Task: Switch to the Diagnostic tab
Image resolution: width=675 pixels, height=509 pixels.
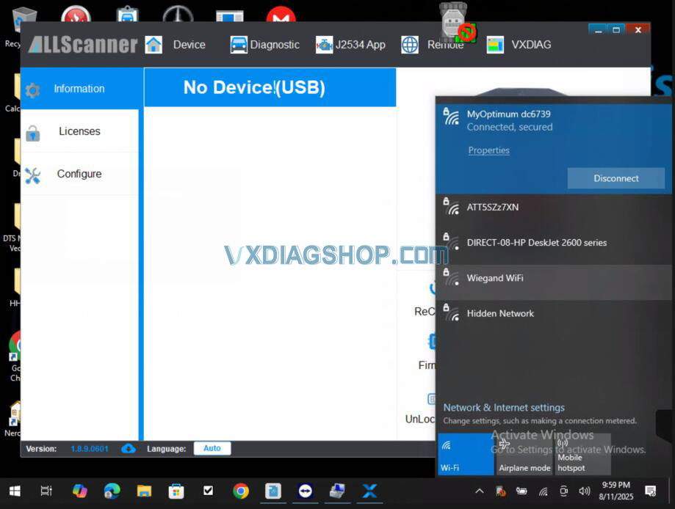Action: [275, 45]
